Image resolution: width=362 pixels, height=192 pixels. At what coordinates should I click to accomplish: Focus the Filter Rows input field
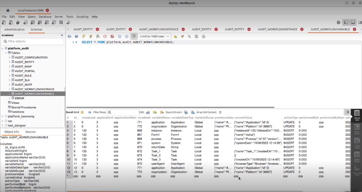click(x=123, y=113)
